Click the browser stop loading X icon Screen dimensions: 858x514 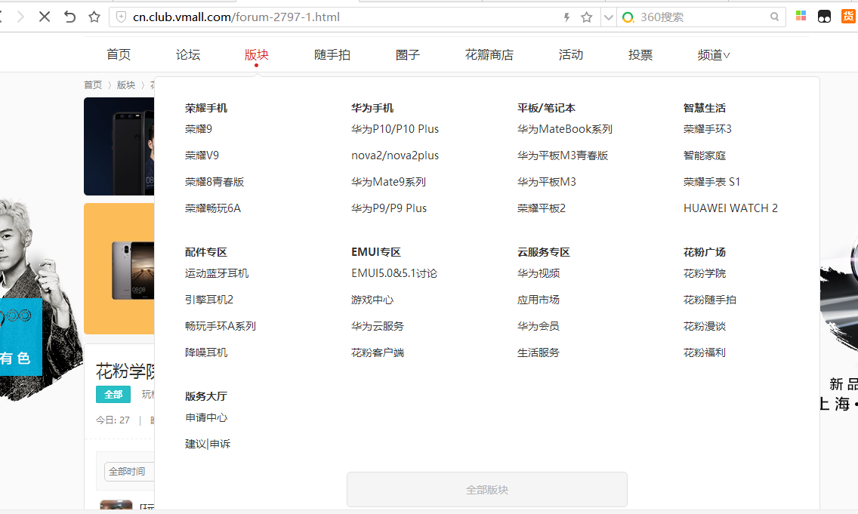(x=45, y=17)
